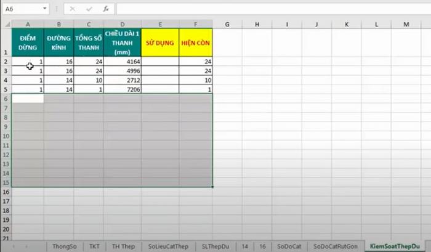Select the cell containing 7206
This screenshot has height=252, width=431.
(x=122, y=89)
